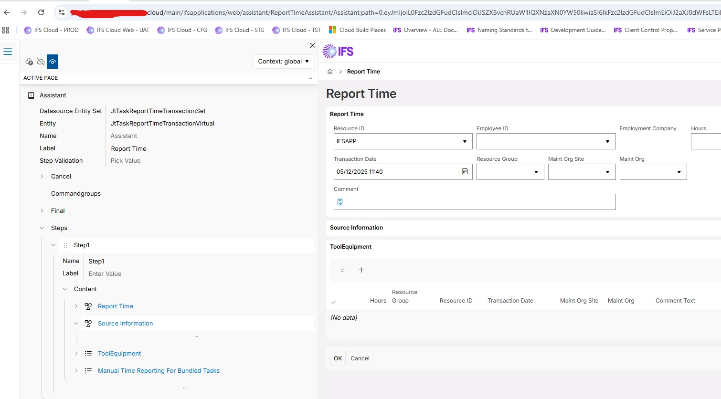Click the filter icon in ToolEquipment list
The image size is (721, 399).
342,270
